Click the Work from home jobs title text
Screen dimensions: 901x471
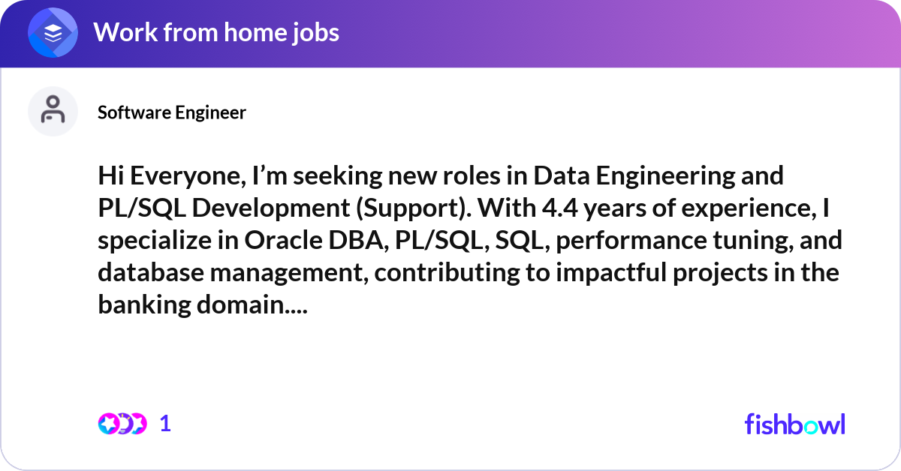pyautogui.click(x=218, y=32)
